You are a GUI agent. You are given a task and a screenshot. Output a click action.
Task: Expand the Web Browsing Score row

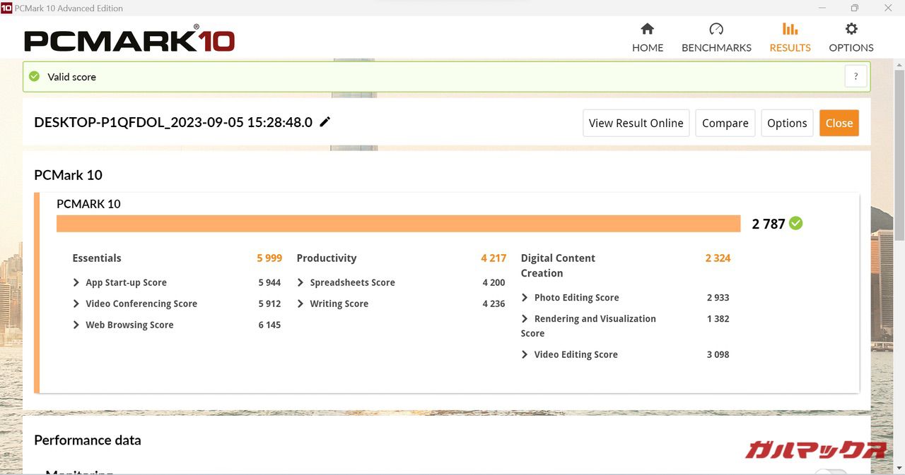76,325
